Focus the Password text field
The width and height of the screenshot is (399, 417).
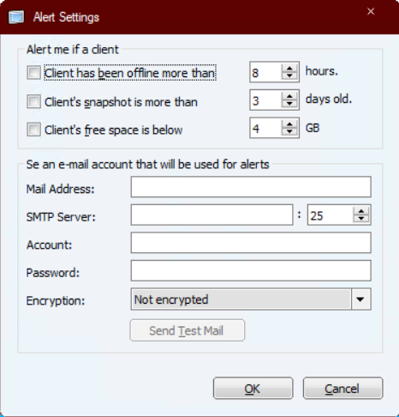pos(251,270)
